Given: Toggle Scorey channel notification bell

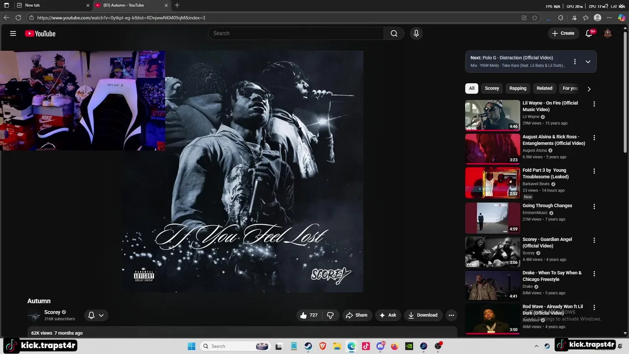Looking at the screenshot, I should (x=91, y=315).
